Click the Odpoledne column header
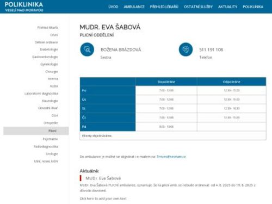The image size is (272, 204). point(232,82)
